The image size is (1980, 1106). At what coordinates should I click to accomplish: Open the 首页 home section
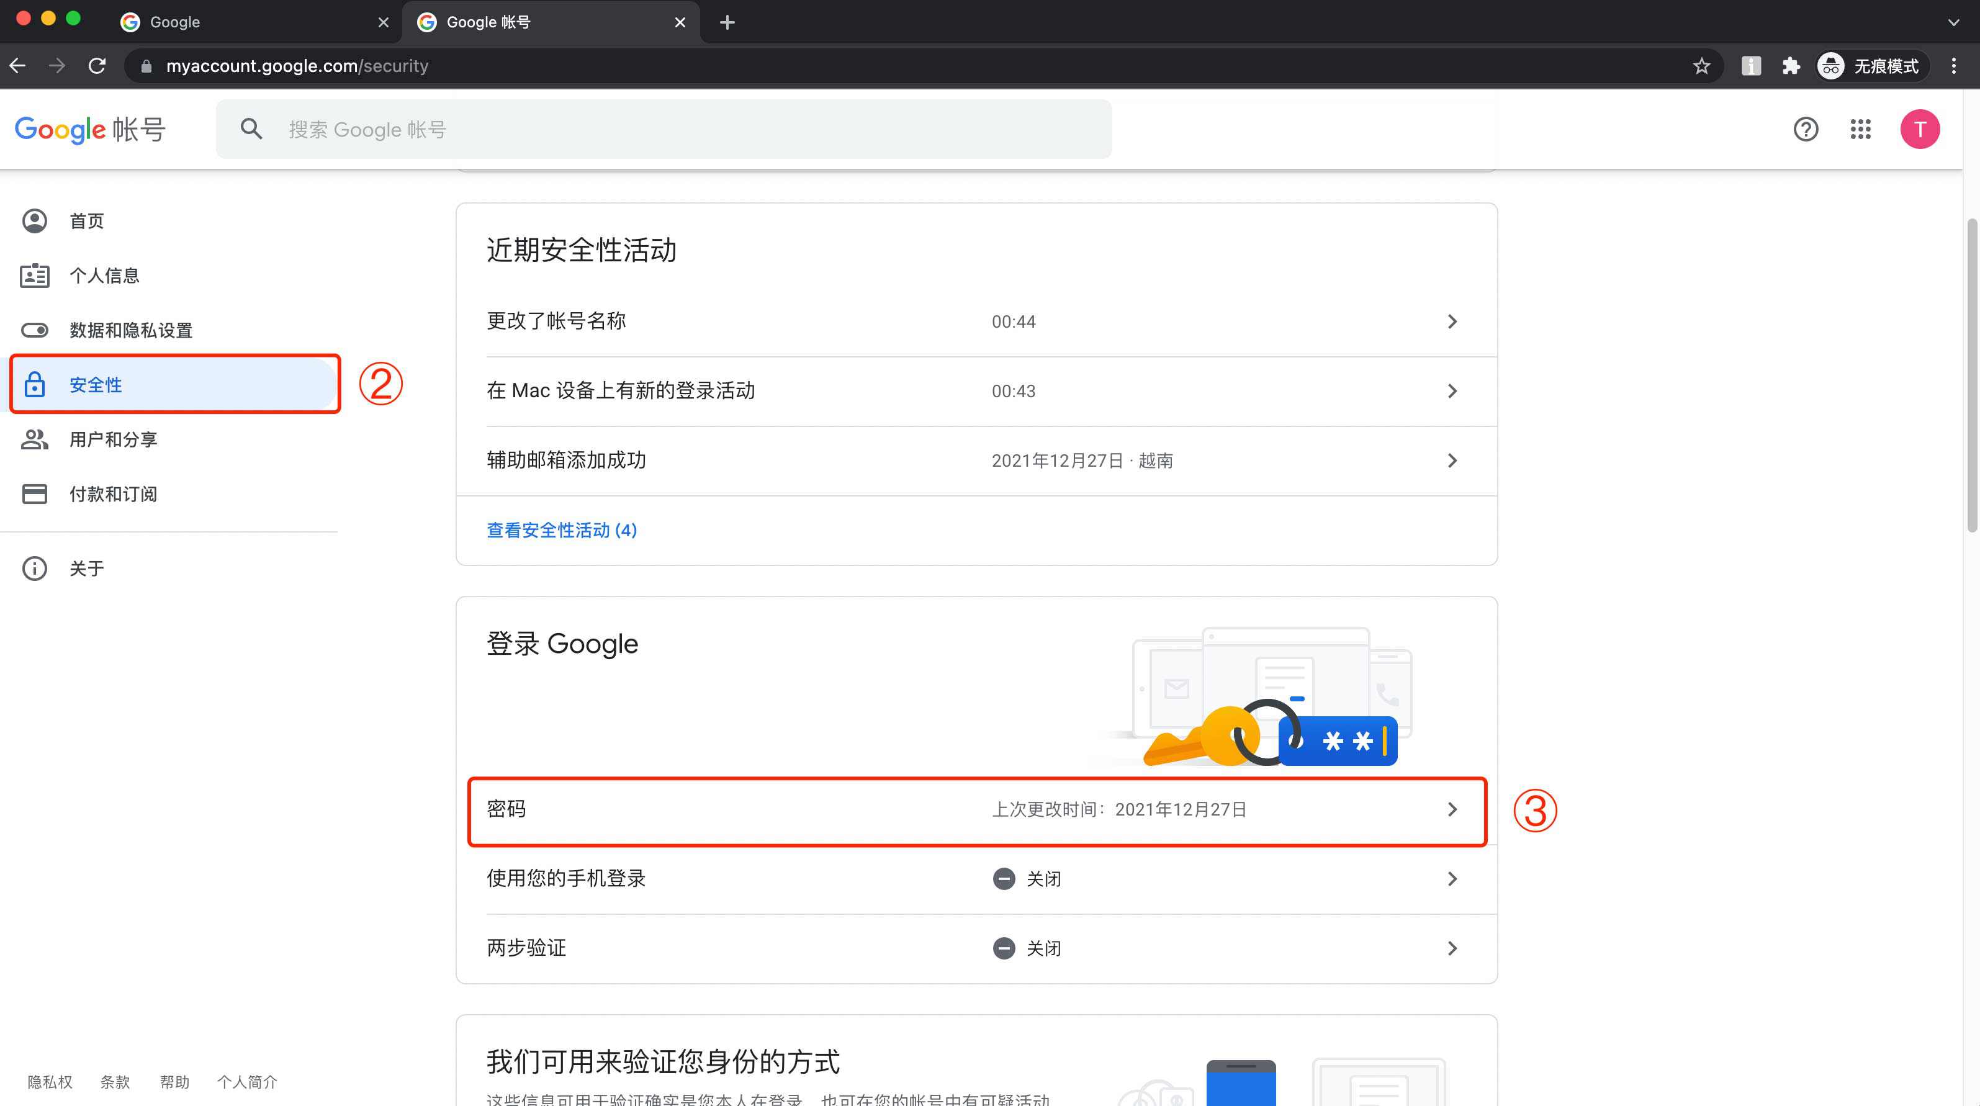(88, 220)
